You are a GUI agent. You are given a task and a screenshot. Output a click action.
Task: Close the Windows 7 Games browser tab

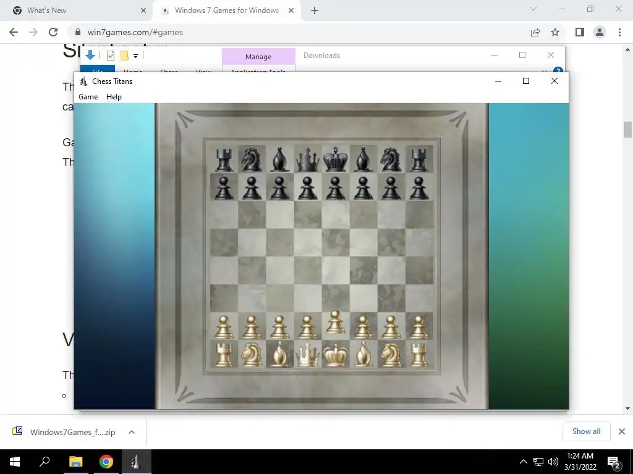click(291, 10)
